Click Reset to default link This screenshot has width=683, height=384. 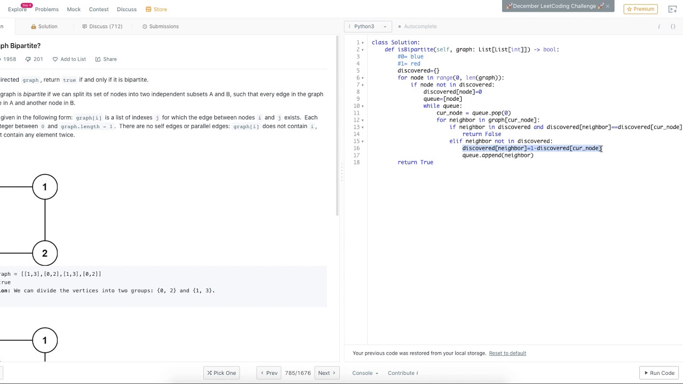tap(507, 353)
